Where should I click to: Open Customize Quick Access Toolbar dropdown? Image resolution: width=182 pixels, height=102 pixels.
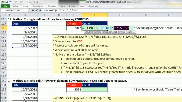tap(38, 2)
